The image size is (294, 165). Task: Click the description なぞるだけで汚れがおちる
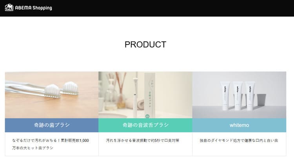click(x=51, y=144)
